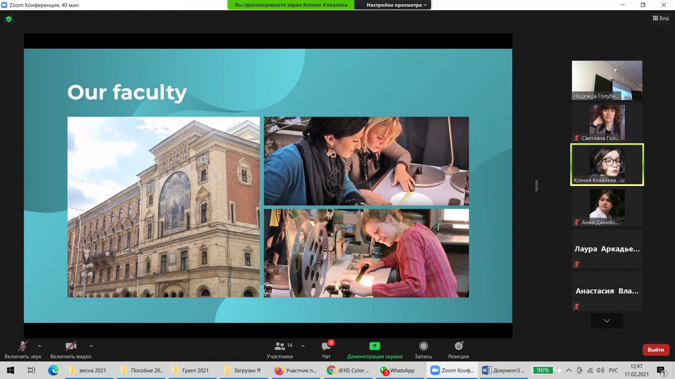This screenshot has width=675, height=379.
Task: Open the Вид layout menu
Action: click(661, 18)
